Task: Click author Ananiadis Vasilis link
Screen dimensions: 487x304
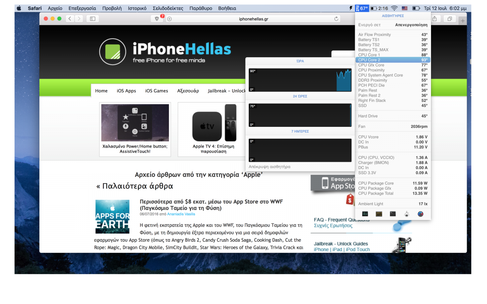Action: tap(181, 214)
